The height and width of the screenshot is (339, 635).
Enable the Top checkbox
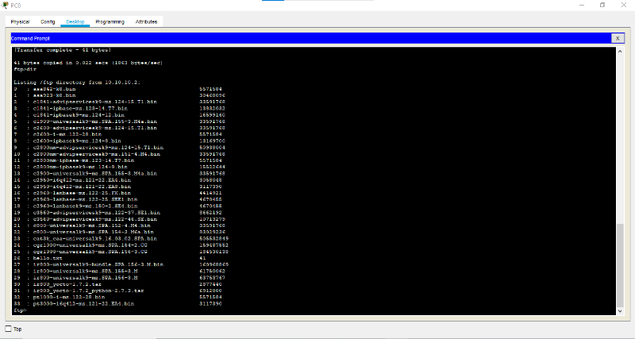[x=9, y=329]
